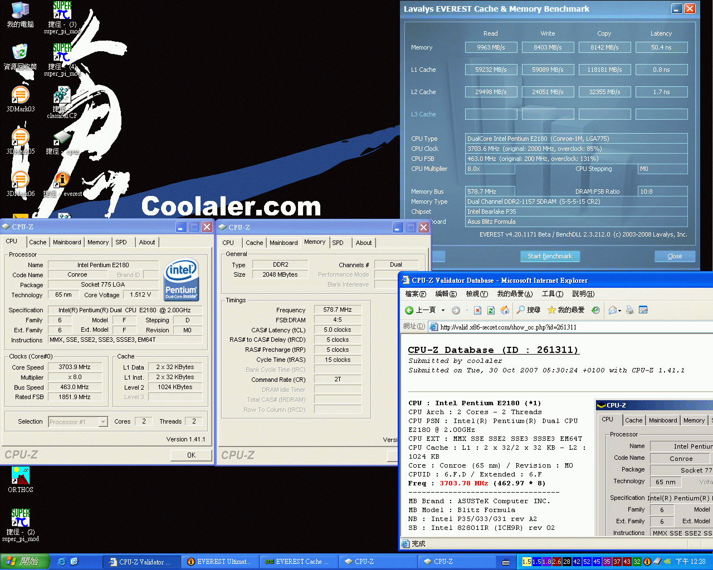Click the EVEREST info icon in system tray

pyautogui.click(x=647, y=562)
